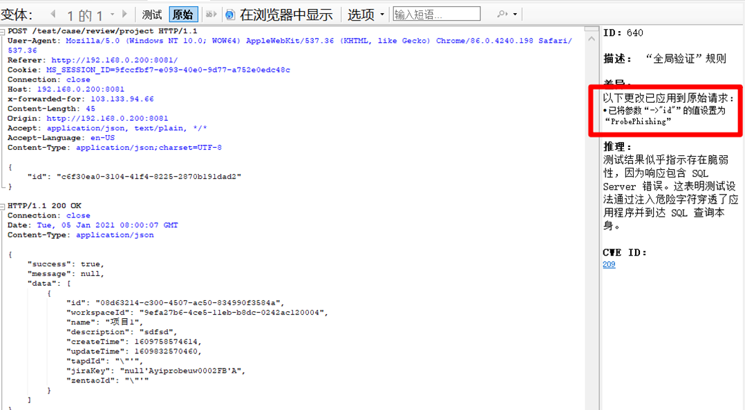Click the Referer URL value
The width and height of the screenshot is (745, 410).
114,60
